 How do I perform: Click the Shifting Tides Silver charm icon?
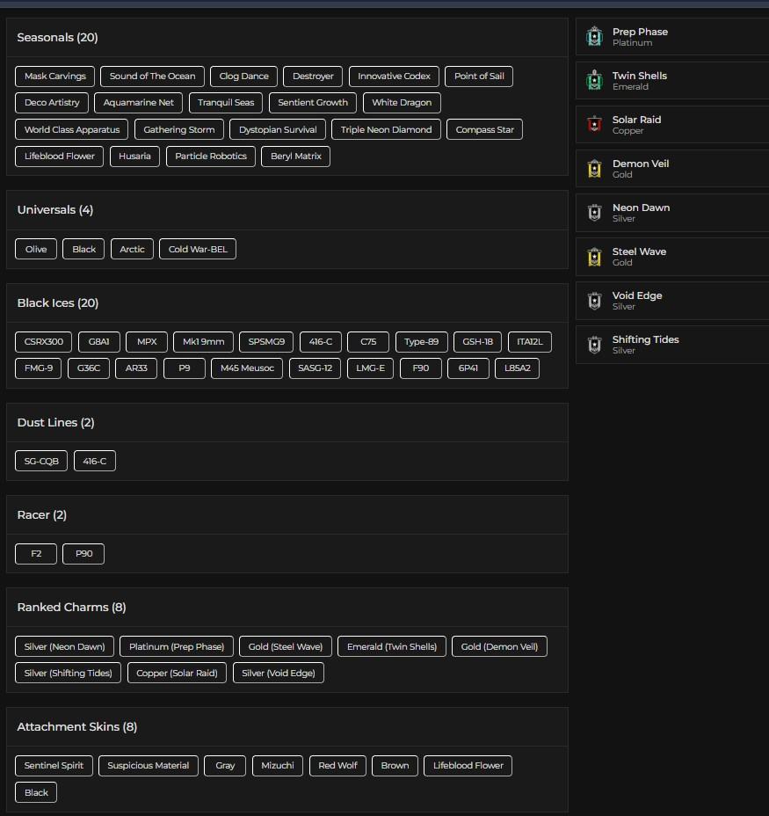point(595,345)
